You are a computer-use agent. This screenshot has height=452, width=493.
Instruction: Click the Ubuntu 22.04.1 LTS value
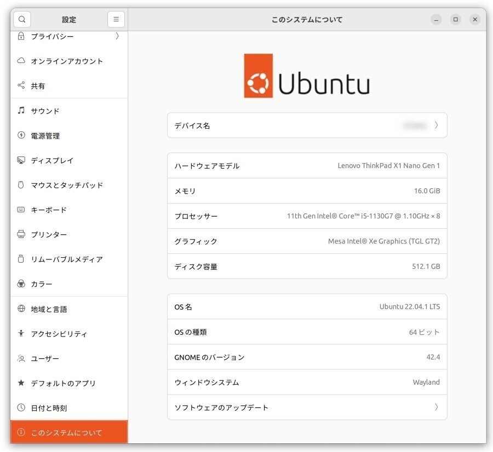[410, 306]
